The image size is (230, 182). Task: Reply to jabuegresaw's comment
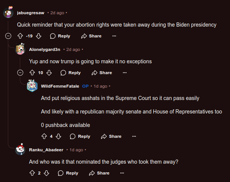point(60,36)
